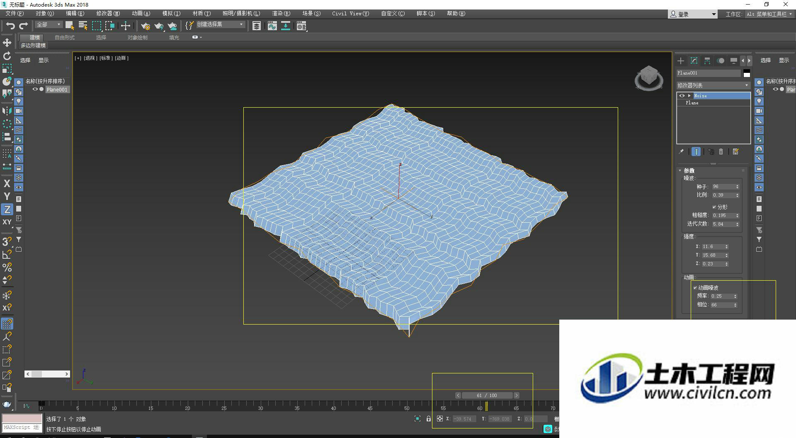Open the Civil View(Y) menu
The height and width of the screenshot is (438, 796).
[350, 14]
